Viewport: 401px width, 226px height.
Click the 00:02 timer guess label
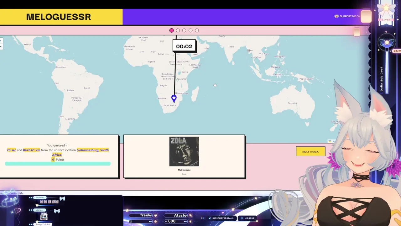[184, 46]
